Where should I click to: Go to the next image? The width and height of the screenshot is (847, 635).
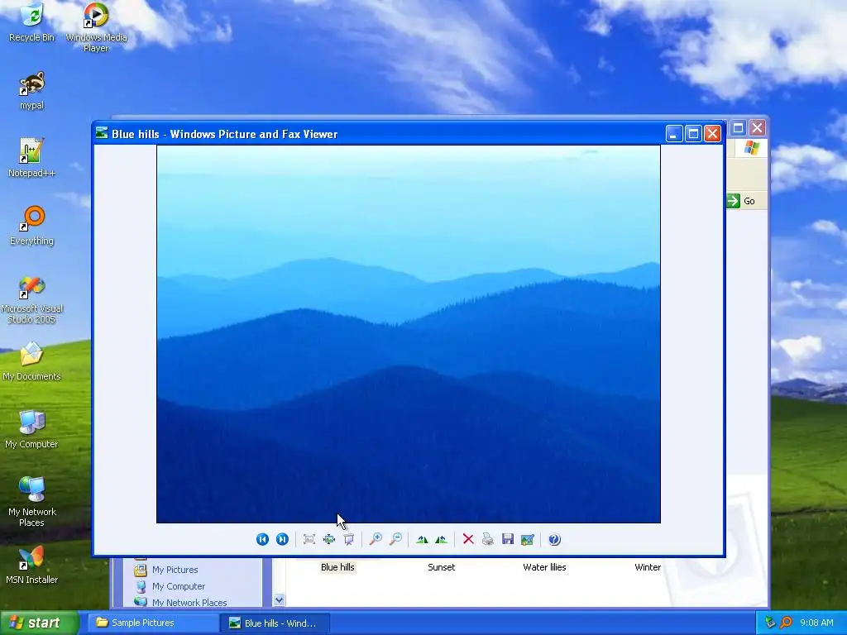coord(282,539)
